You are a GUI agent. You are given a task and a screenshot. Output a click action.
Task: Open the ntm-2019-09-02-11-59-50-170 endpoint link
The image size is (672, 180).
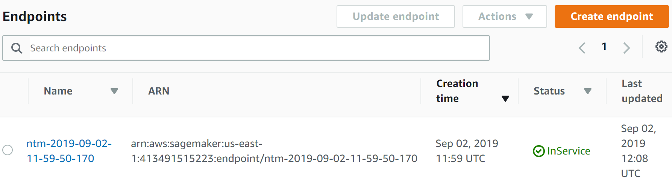pyautogui.click(x=69, y=151)
